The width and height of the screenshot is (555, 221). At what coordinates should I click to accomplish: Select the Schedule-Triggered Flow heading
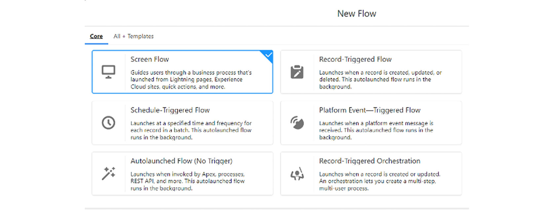tap(170, 110)
